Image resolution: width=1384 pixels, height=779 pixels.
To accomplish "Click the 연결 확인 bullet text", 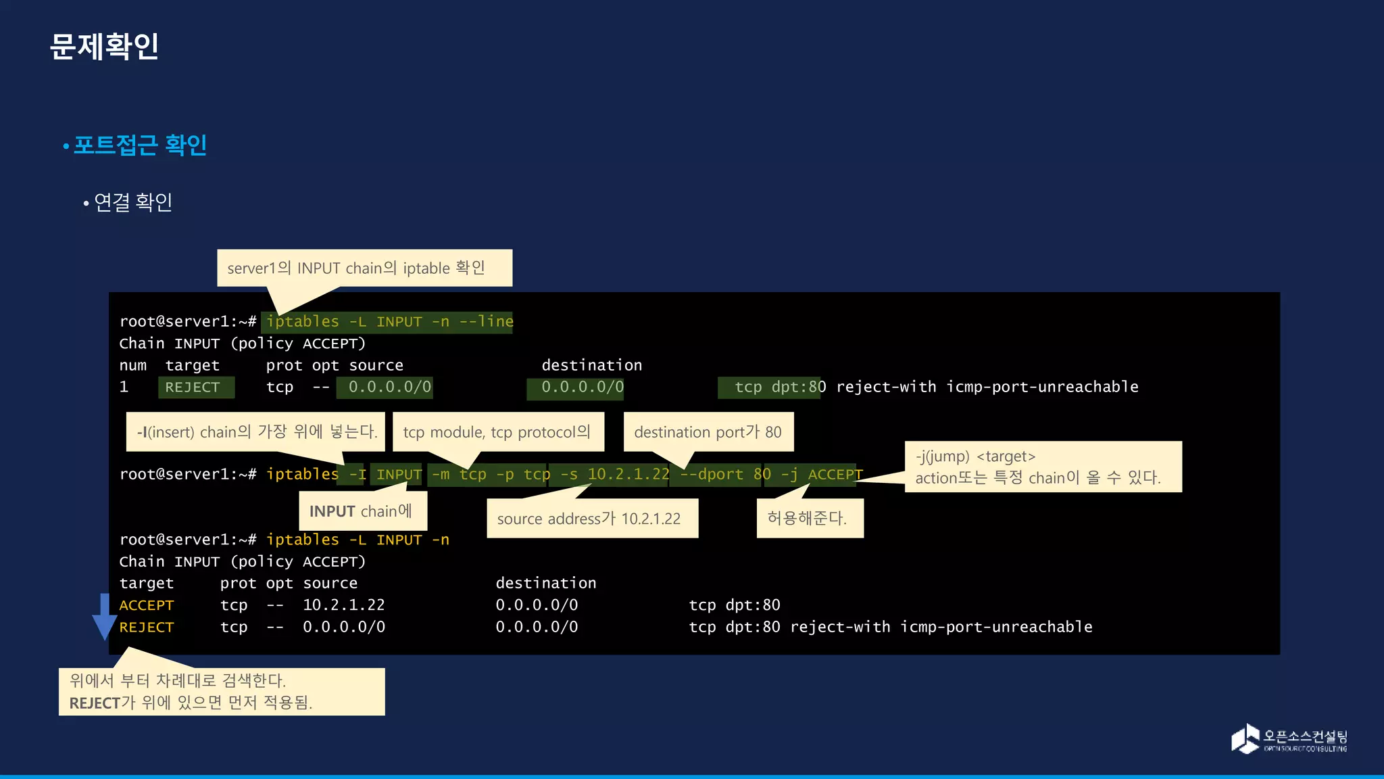I will pos(132,202).
